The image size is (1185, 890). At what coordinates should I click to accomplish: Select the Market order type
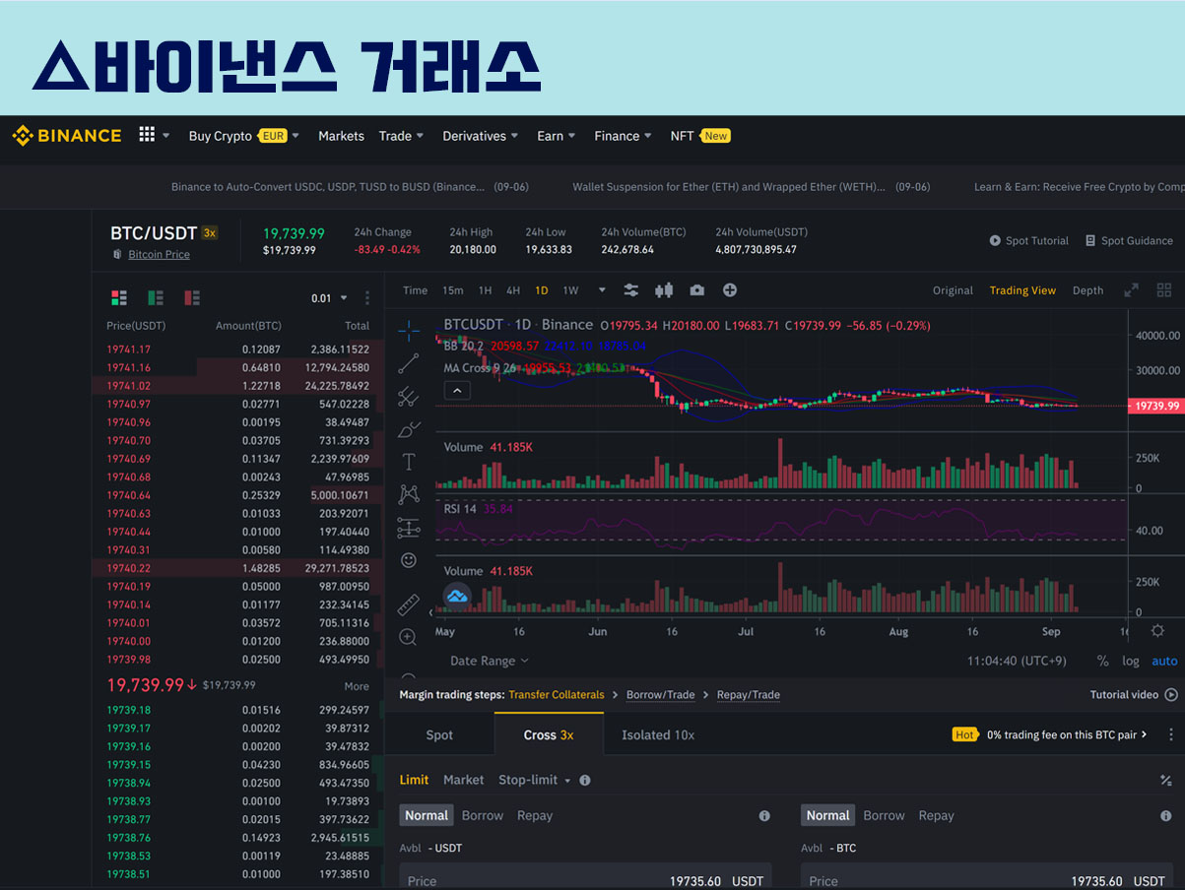463,780
